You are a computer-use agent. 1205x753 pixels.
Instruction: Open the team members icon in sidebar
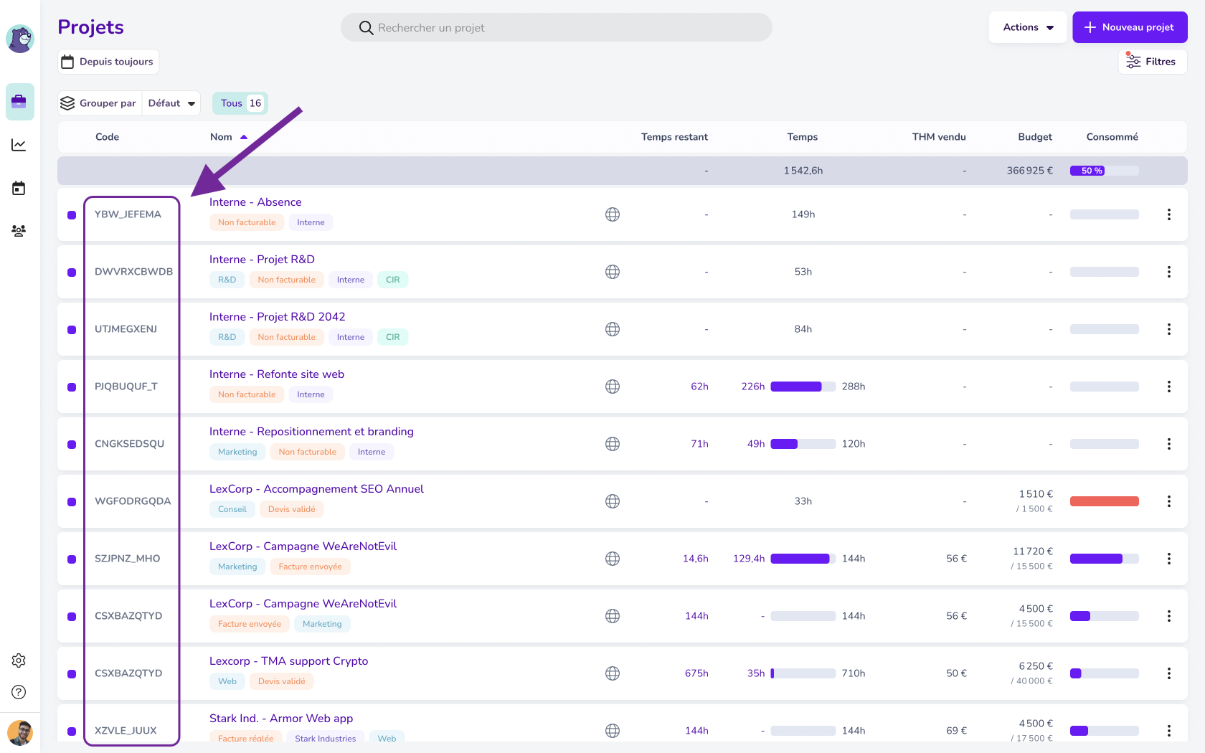click(x=19, y=231)
